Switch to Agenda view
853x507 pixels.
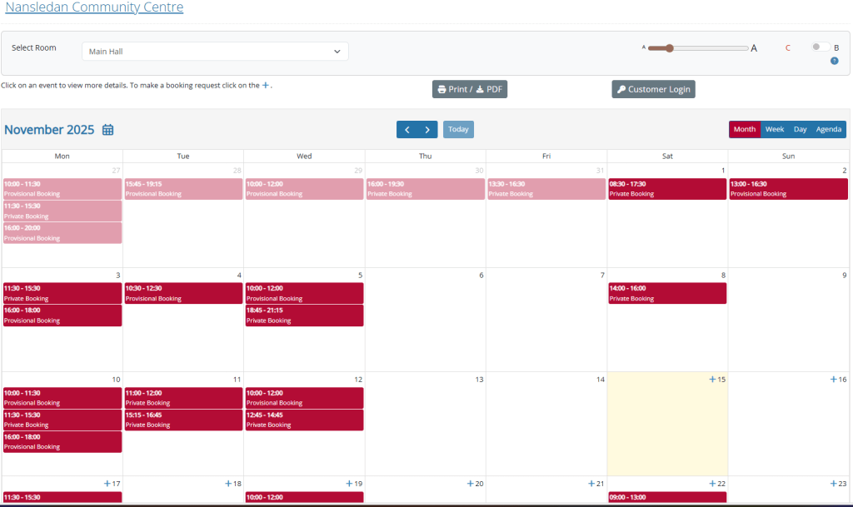[x=828, y=130]
